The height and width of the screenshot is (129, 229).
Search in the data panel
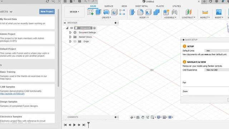[53, 1]
